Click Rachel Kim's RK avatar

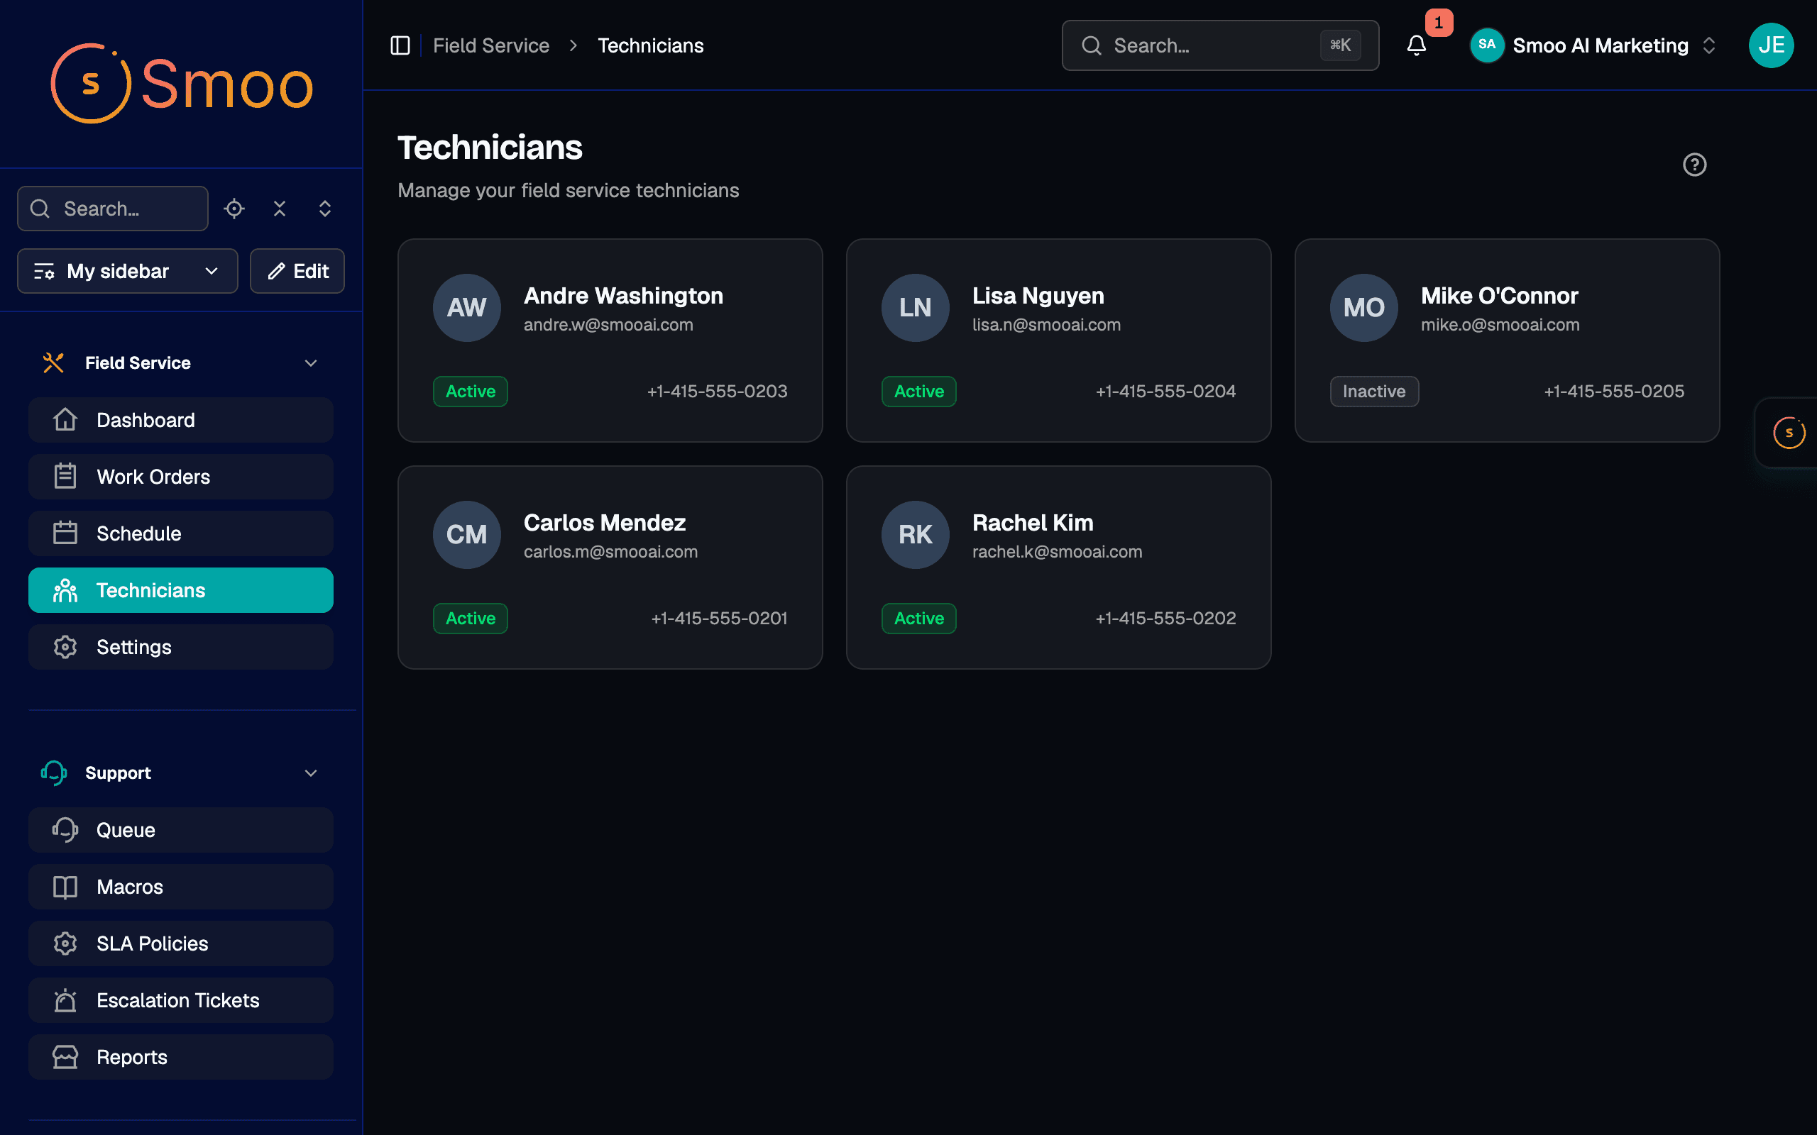click(x=914, y=534)
